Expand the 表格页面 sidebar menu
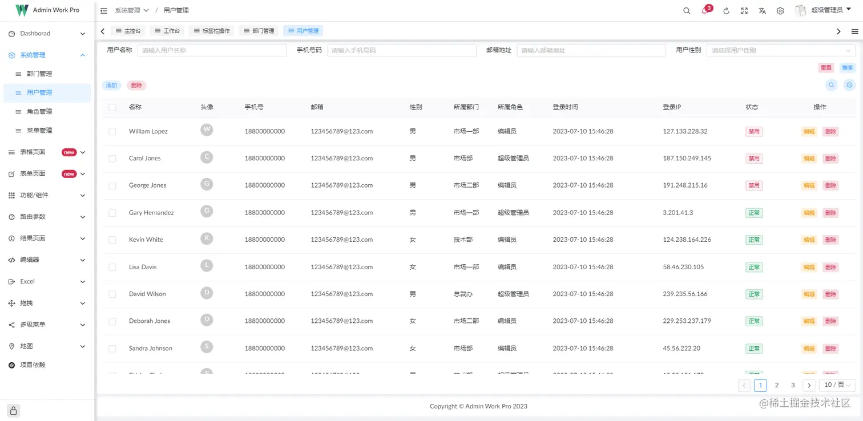 point(47,152)
